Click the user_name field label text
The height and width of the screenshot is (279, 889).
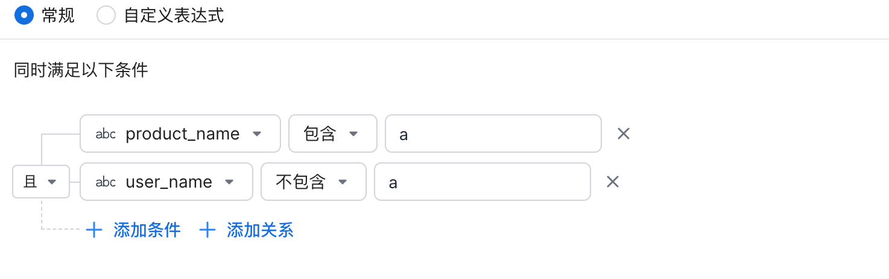point(169,182)
